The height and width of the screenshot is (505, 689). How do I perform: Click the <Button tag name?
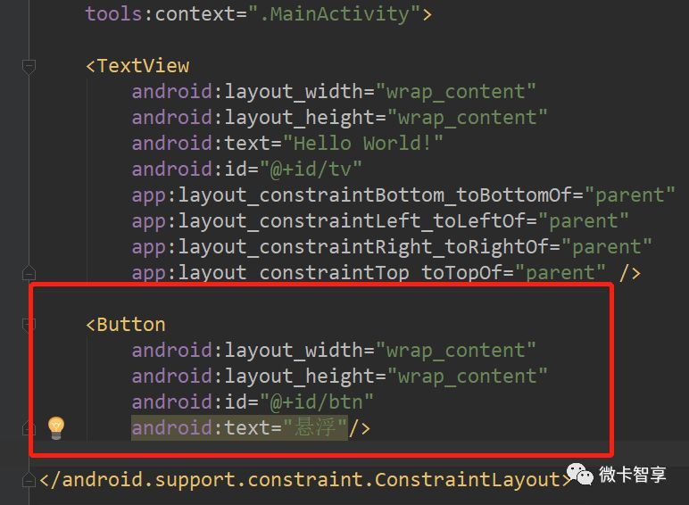click(126, 325)
